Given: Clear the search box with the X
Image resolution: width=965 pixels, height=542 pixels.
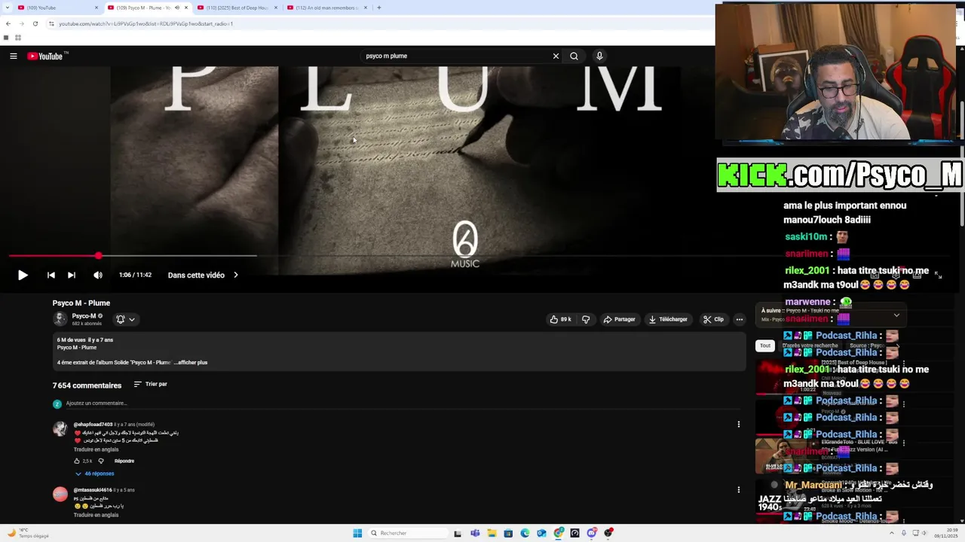Looking at the screenshot, I should tap(556, 56).
